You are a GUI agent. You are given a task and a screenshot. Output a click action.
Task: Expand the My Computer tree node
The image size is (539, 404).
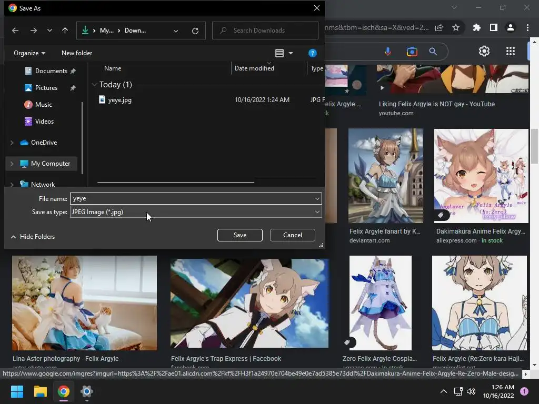[12, 164]
